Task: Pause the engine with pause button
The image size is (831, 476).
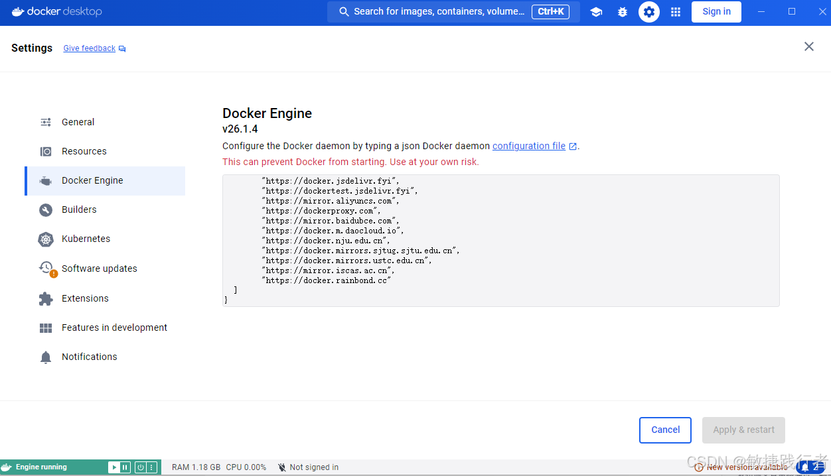Action: pyautogui.click(x=125, y=467)
